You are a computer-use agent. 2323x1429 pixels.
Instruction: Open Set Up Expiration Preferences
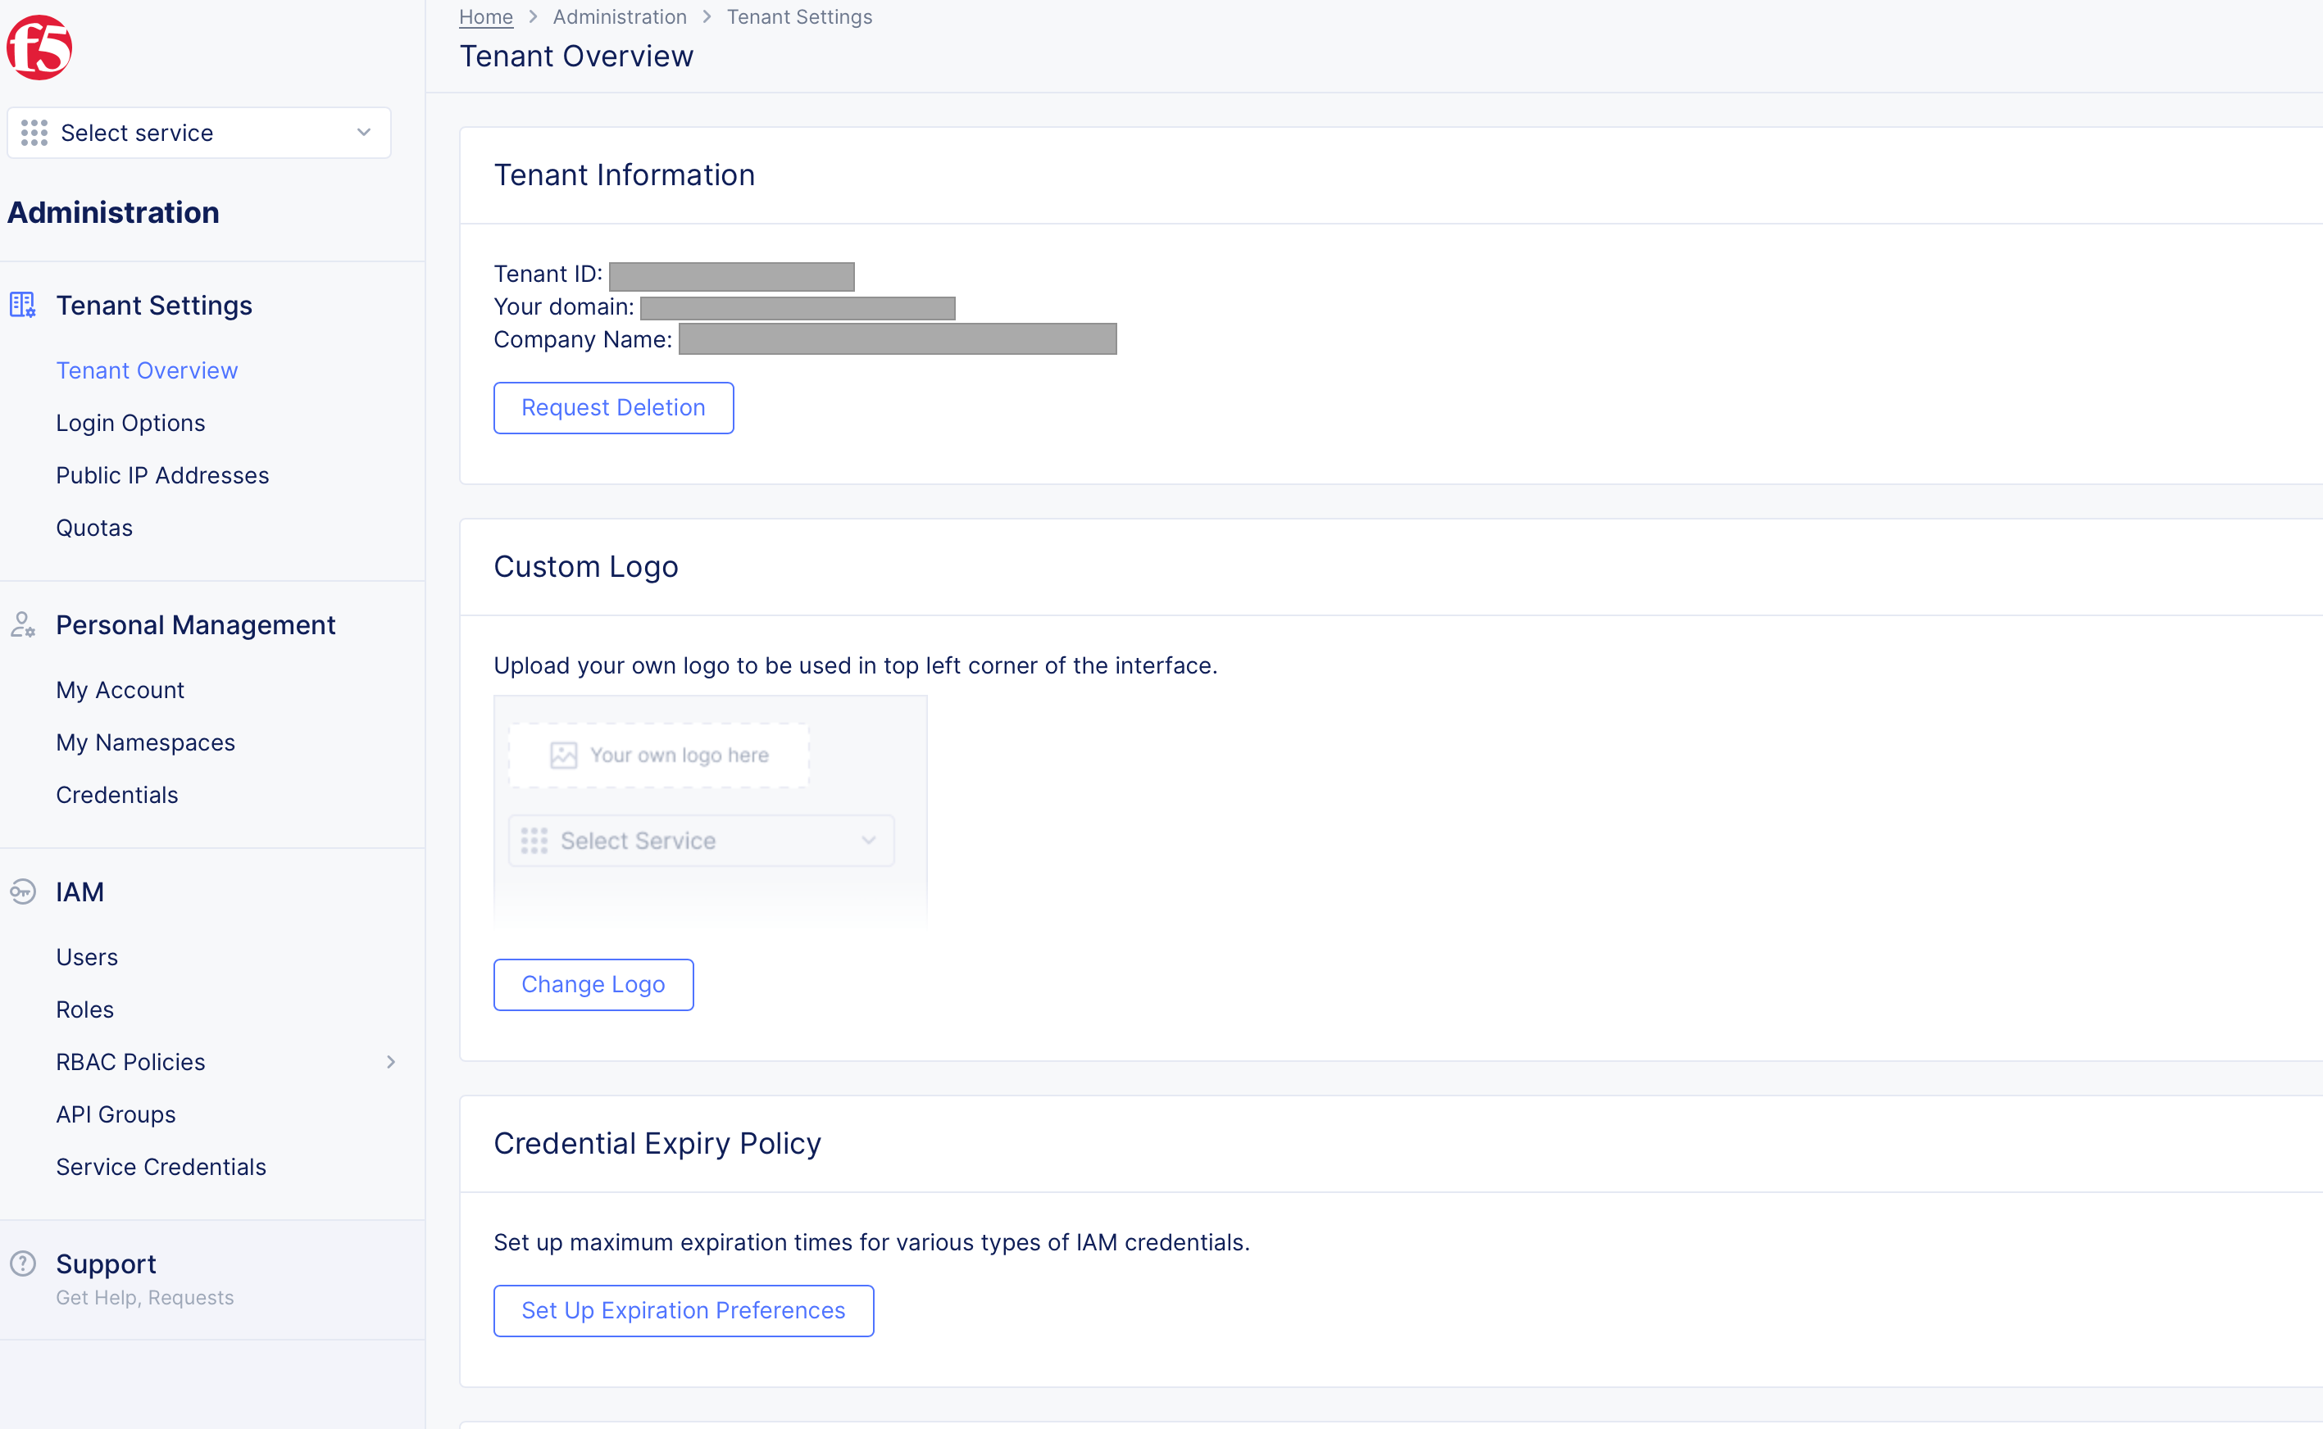click(683, 1310)
